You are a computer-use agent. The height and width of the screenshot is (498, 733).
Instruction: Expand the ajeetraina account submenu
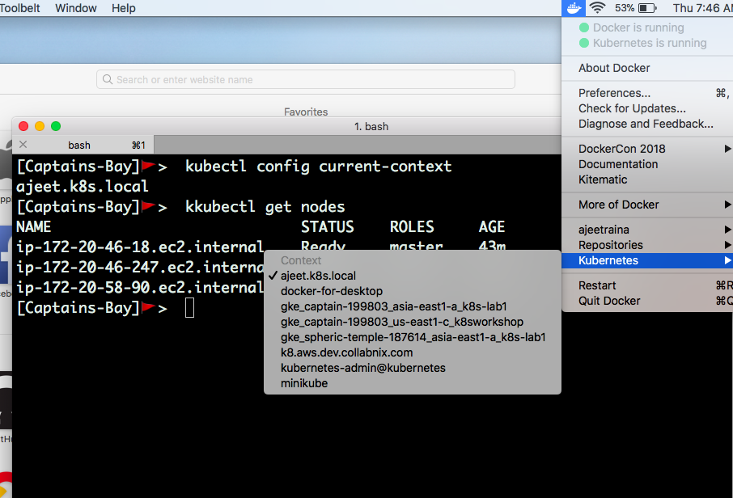tap(647, 230)
